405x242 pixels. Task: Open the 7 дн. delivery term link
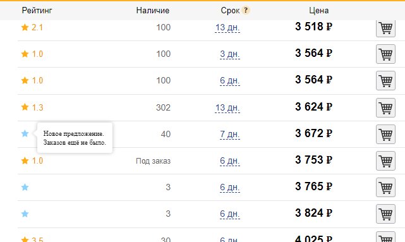point(230,135)
